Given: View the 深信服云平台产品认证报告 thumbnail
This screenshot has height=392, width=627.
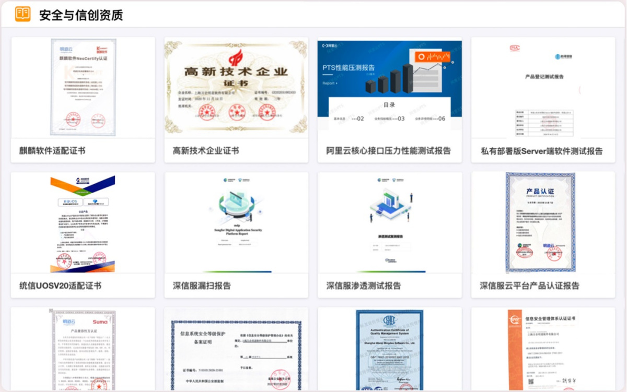Looking at the screenshot, I should pyautogui.click(x=543, y=222).
